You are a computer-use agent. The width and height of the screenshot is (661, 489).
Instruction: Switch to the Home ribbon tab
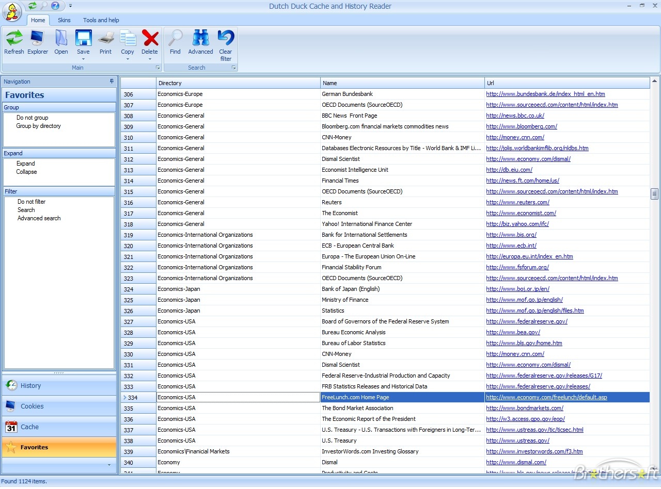tap(38, 20)
